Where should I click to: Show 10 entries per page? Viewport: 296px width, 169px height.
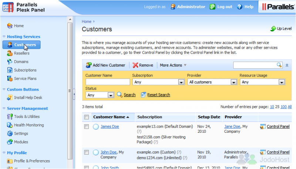[x=272, y=107]
